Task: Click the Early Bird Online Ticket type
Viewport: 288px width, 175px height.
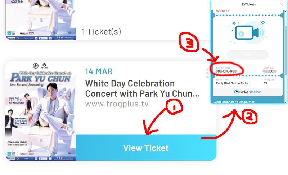Action: 233,83
